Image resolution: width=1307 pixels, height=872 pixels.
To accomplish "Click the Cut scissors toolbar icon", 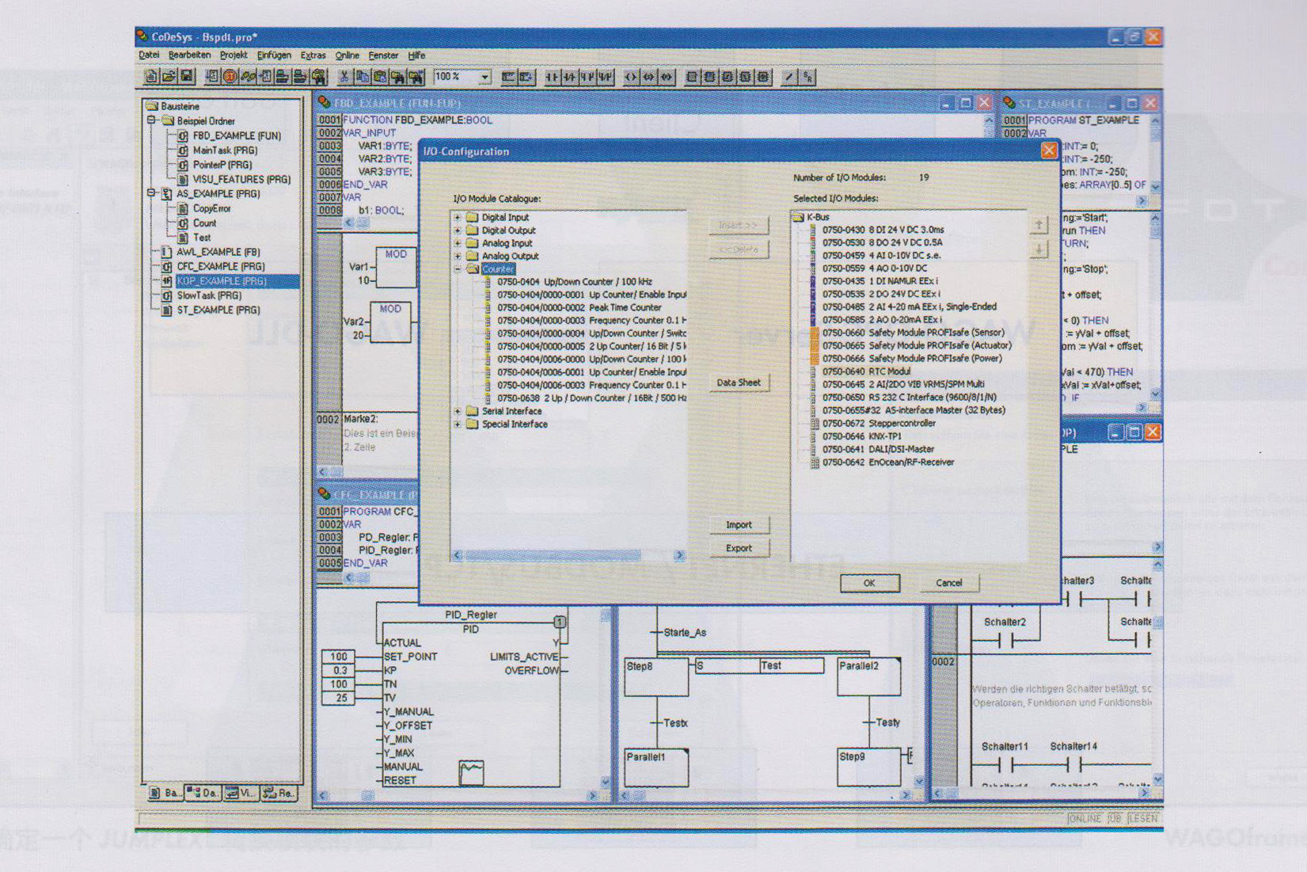I will click(x=344, y=77).
